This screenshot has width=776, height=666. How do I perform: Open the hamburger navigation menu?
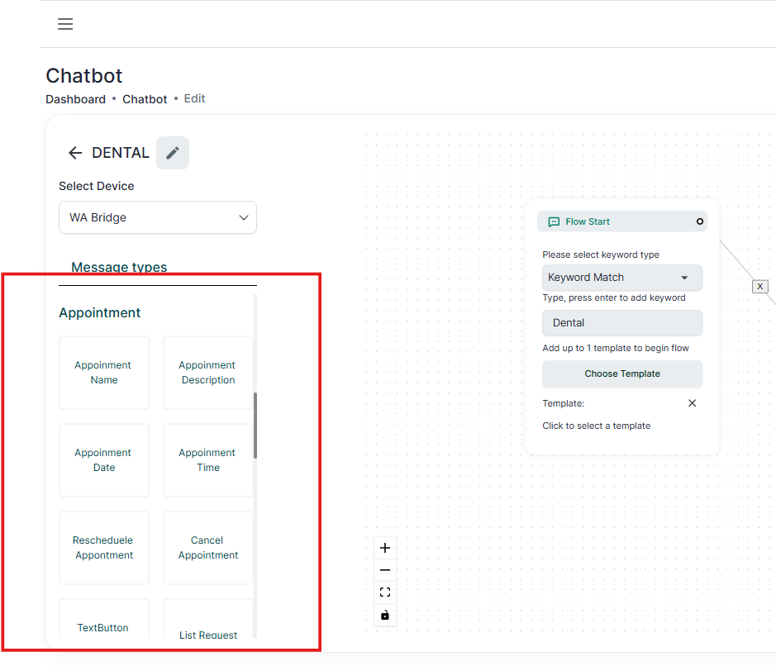pos(65,24)
